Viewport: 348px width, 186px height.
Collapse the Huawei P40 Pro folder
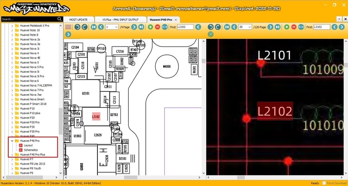(x=12, y=141)
